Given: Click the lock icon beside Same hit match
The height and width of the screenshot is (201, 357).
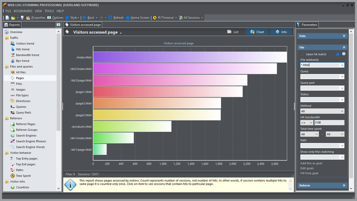Looking at the screenshot, I should pos(338,54).
